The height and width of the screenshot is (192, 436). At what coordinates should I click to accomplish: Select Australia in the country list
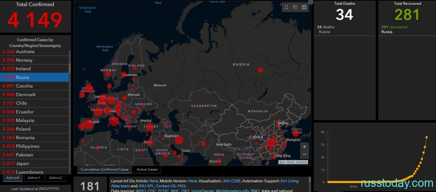pos(34,52)
